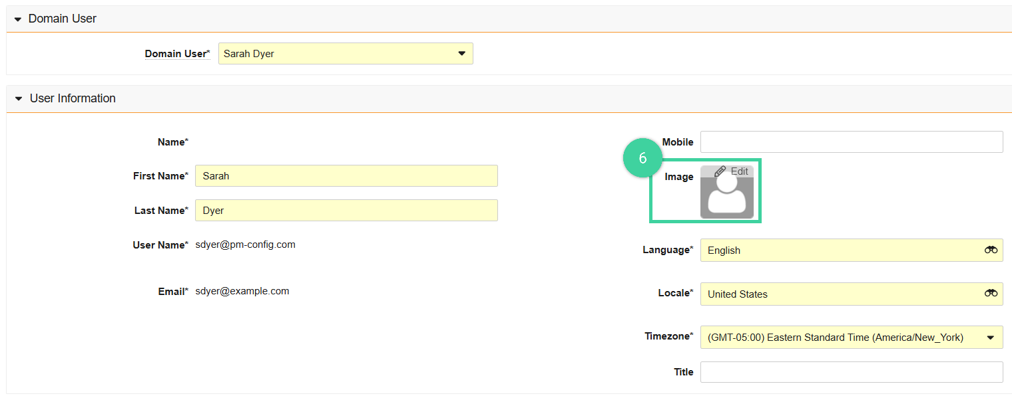Image resolution: width=1012 pixels, height=396 pixels.
Task: Select the Last Name field containing Dyer
Action: (x=346, y=210)
